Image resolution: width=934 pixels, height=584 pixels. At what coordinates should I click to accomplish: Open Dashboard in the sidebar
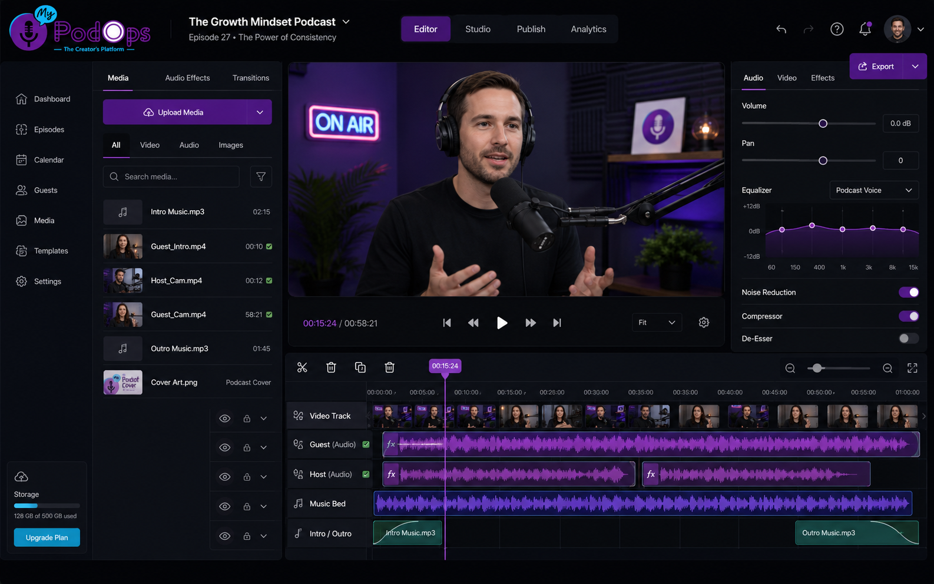(44, 99)
